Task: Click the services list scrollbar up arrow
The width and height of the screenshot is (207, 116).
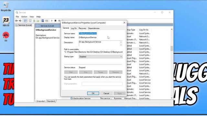Action: point(172,29)
